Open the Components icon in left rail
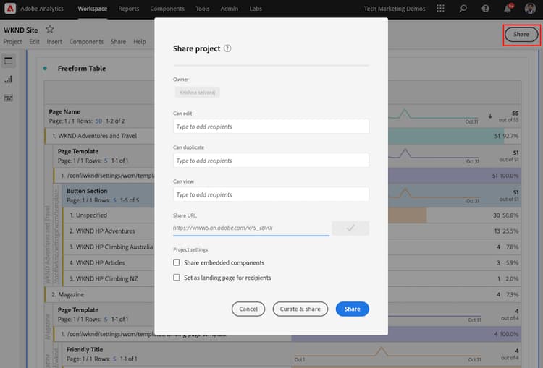The width and height of the screenshot is (543, 368). pyautogui.click(x=8, y=98)
